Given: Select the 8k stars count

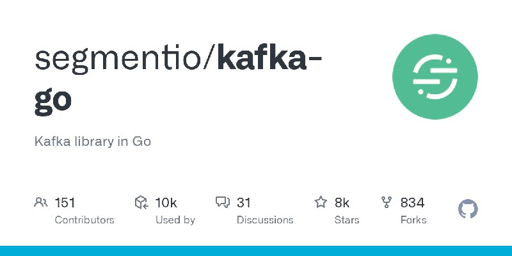Looking at the screenshot, I should pos(342,203).
